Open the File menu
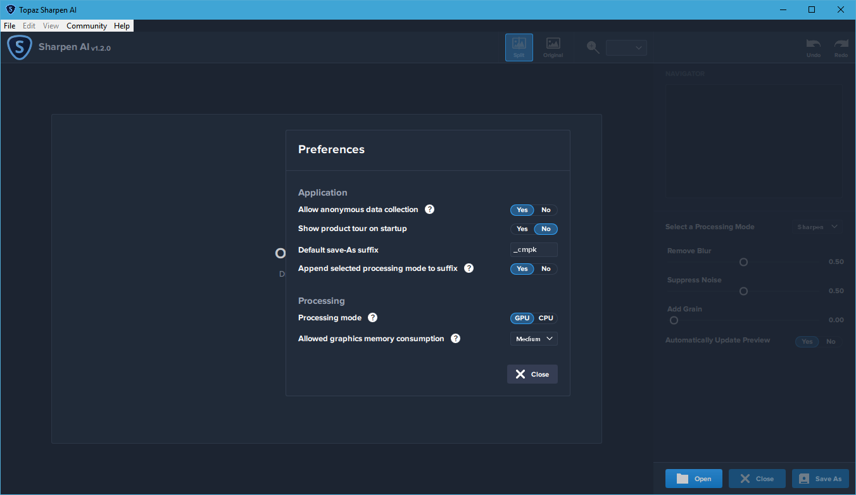 coord(9,26)
